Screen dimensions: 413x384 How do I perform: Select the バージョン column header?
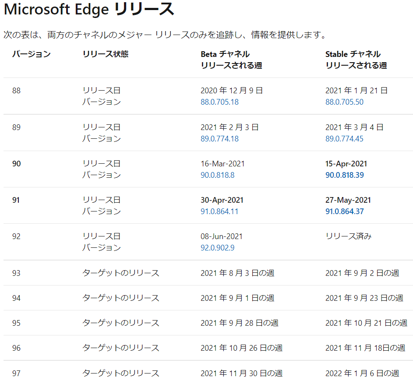pos(31,54)
